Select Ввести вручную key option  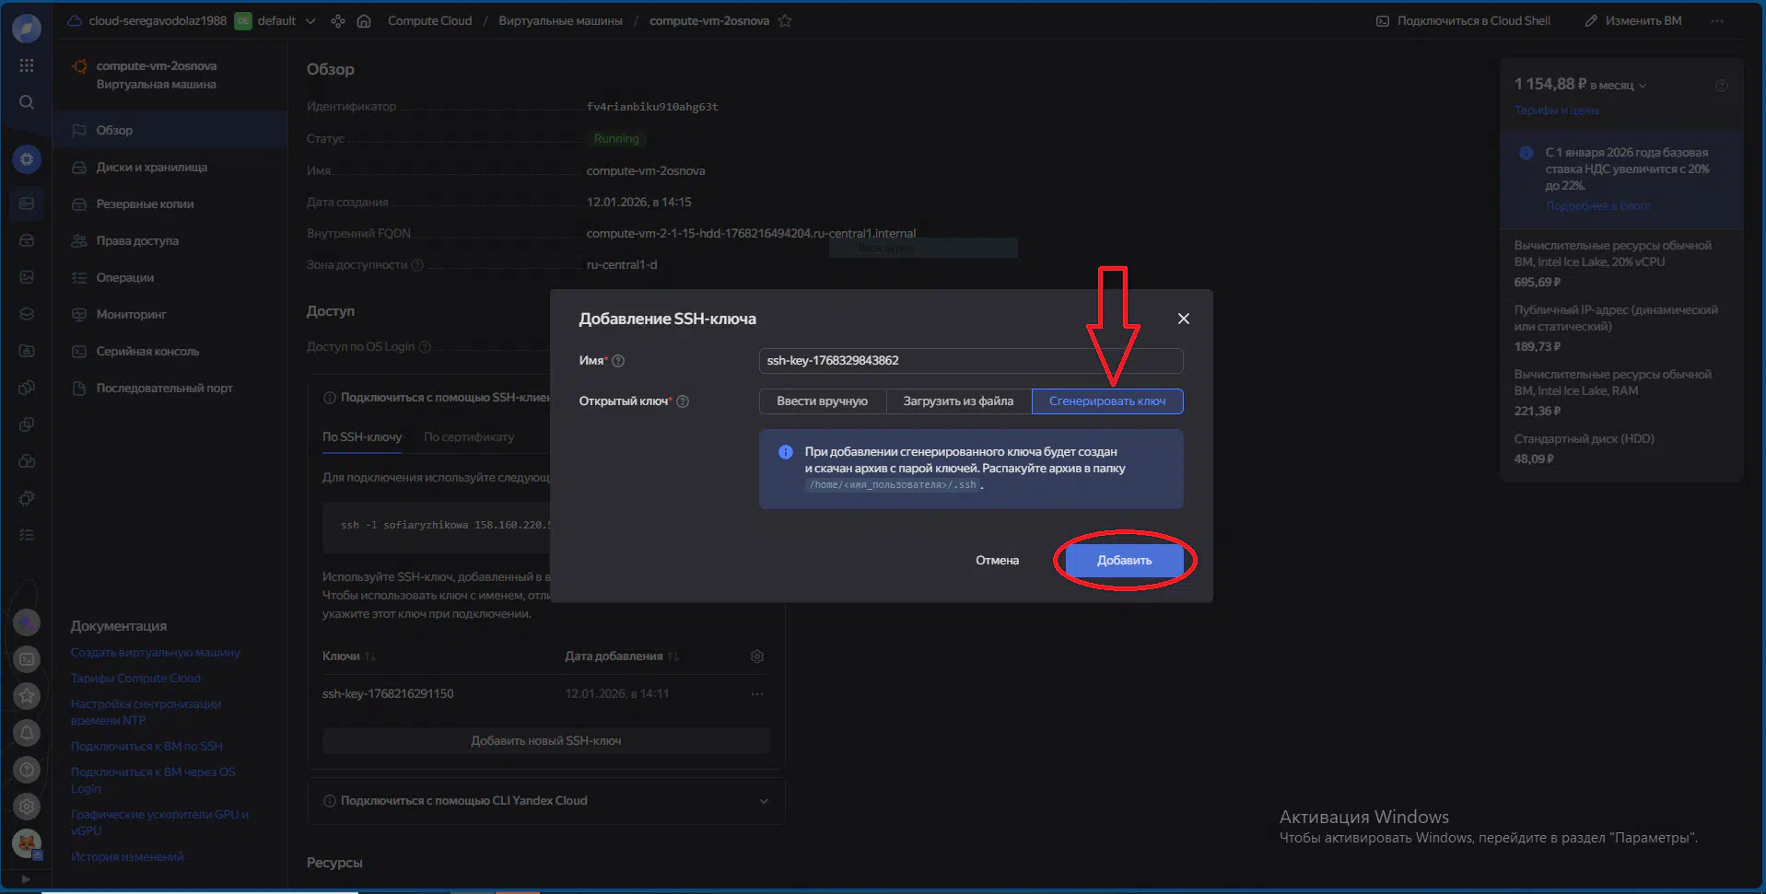[822, 401]
